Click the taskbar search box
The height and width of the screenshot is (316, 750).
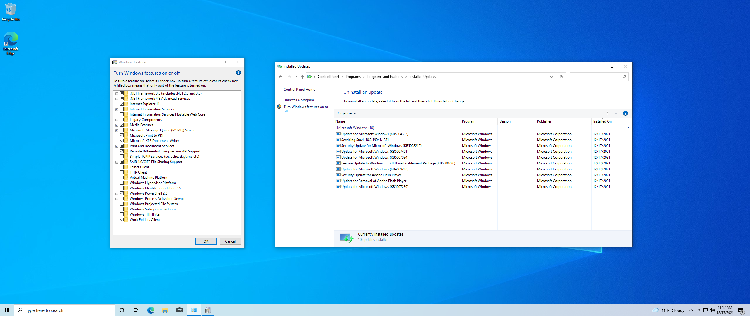pyautogui.click(x=64, y=310)
